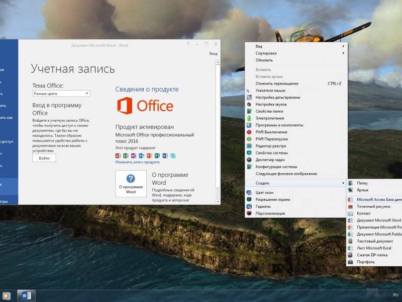Expand the Сортировка submenu
Screen dimensions: 402x302
tap(296, 53)
